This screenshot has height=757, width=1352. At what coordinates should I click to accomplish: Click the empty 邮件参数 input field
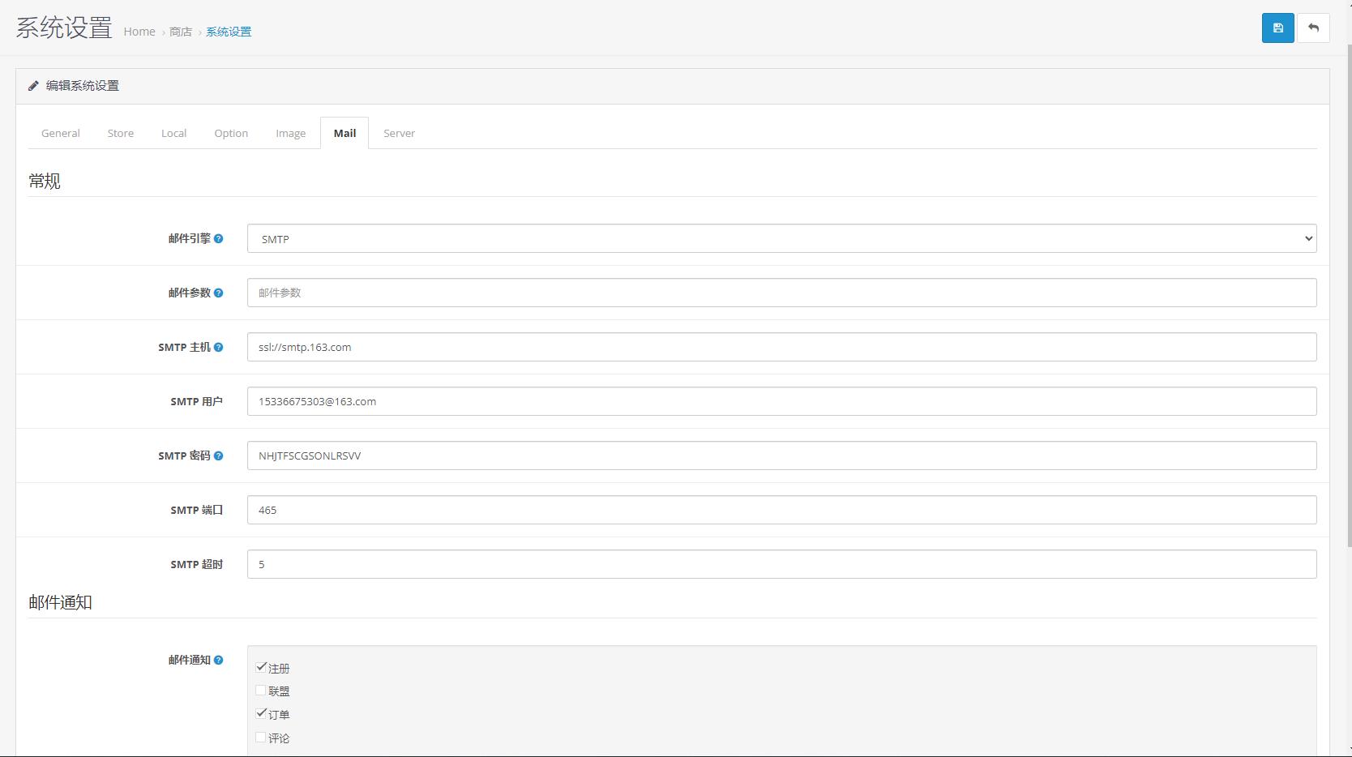781,293
